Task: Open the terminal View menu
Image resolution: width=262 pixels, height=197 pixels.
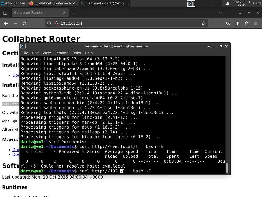Action: point(47,53)
